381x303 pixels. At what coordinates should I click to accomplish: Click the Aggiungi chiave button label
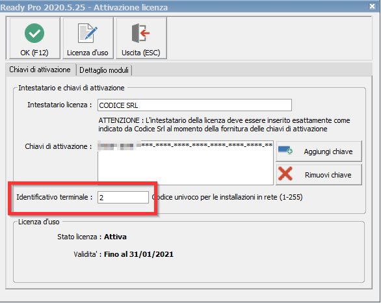(328, 151)
